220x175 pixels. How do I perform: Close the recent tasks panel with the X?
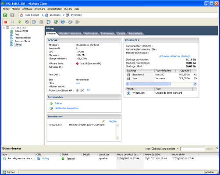(217, 148)
